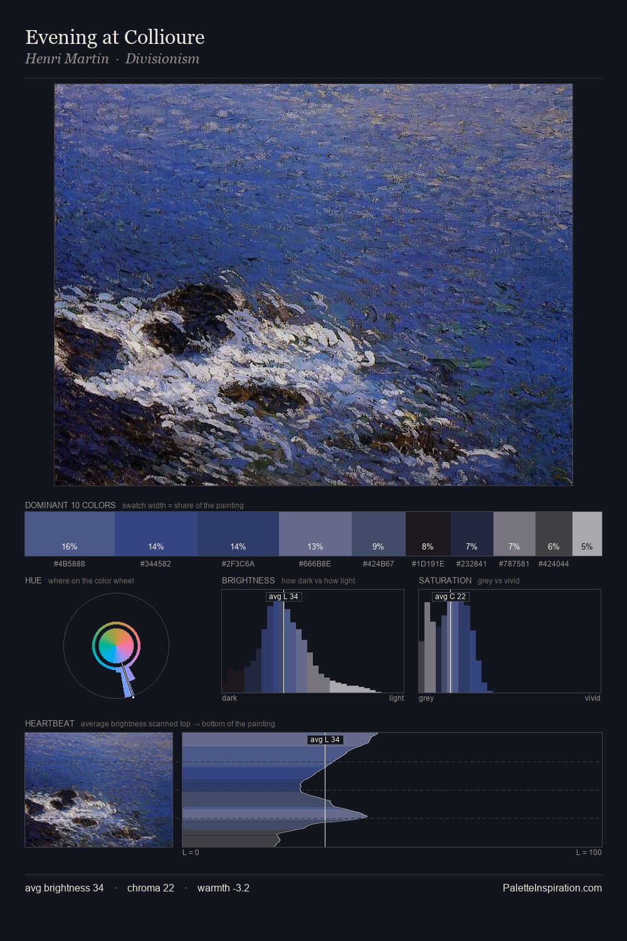Pick the 7% dark navy swatch #232841

click(472, 534)
